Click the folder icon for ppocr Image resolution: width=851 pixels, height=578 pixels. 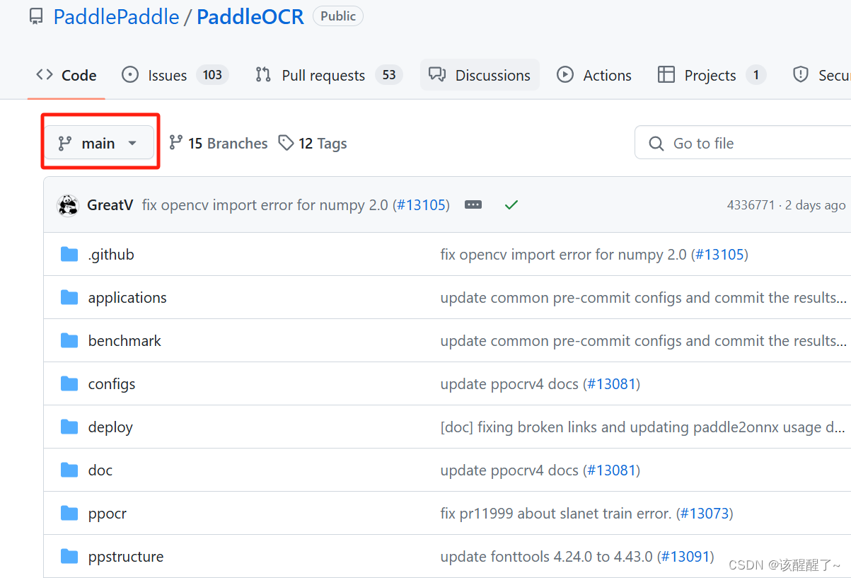pyautogui.click(x=69, y=513)
